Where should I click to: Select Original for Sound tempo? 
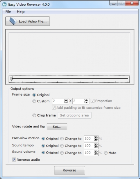tap(43, 146)
